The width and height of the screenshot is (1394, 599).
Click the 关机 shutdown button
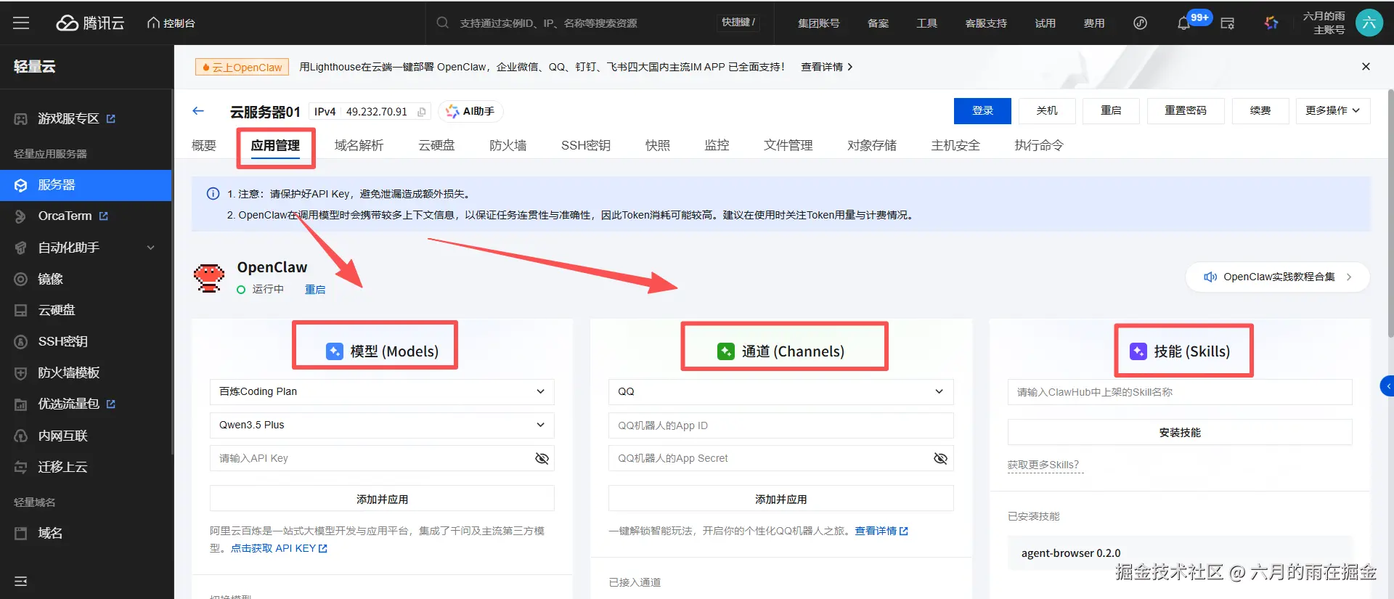coord(1046,110)
